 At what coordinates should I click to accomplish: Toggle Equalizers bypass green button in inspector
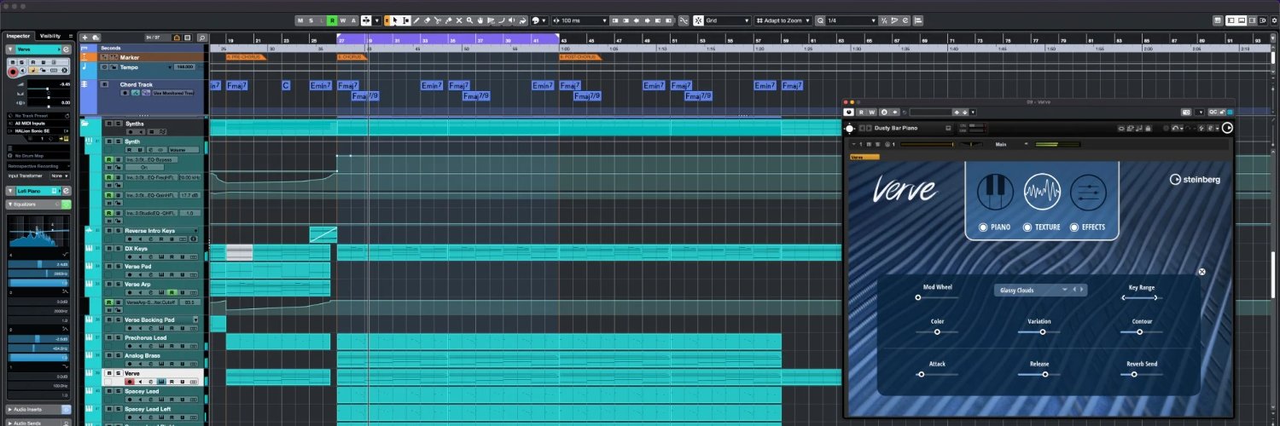[x=67, y=205]
